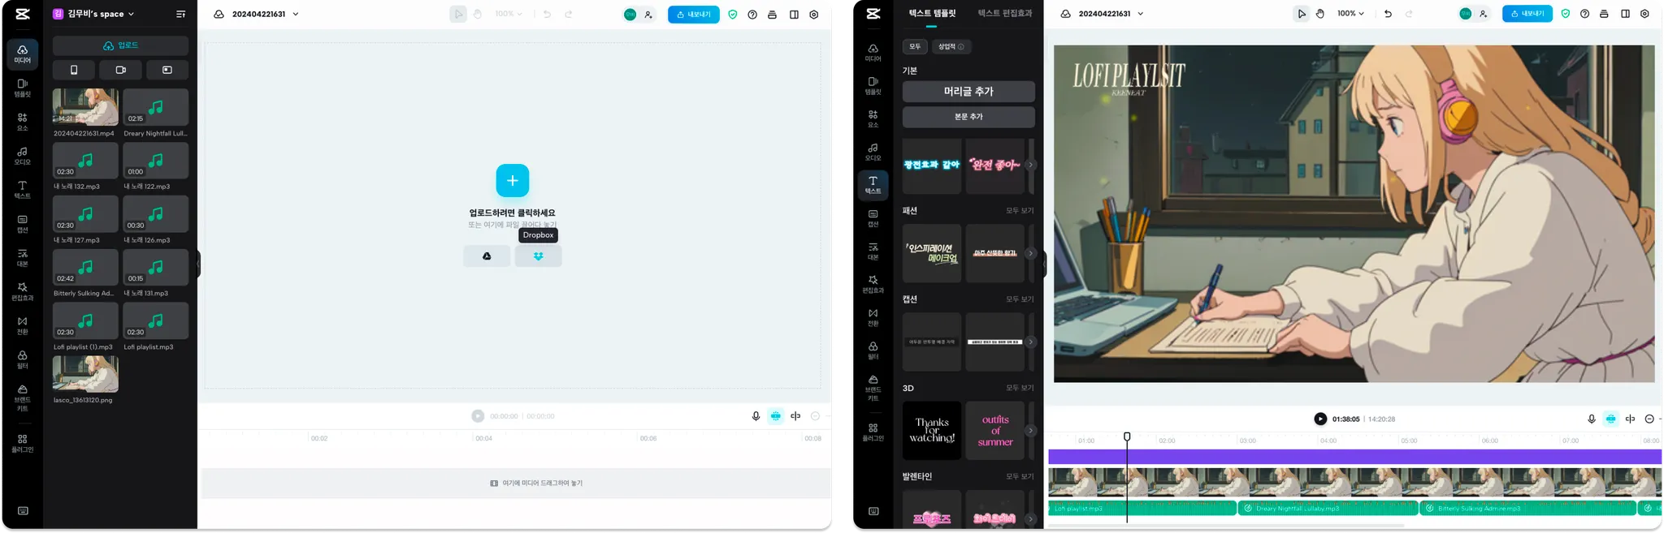Image resolution: width=1664 pixels, height=533 pixels.
Task: Select purple text track clip in timeline
Action: coord(1354,457)
